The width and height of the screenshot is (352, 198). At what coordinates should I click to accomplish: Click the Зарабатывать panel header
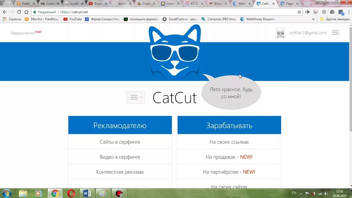pos(229,125)
